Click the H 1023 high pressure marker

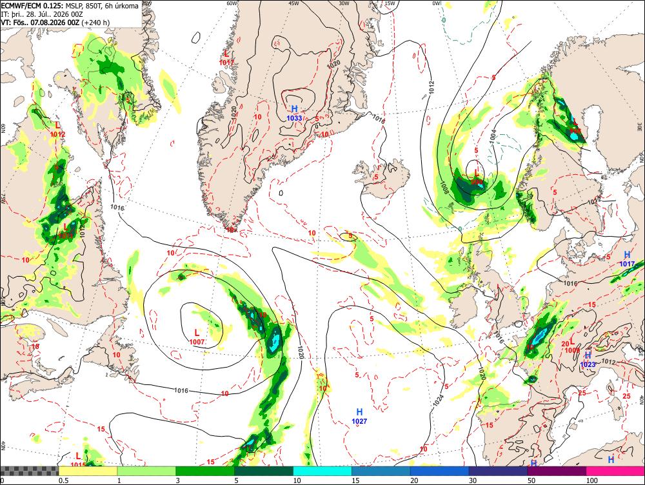pos(588,359)
